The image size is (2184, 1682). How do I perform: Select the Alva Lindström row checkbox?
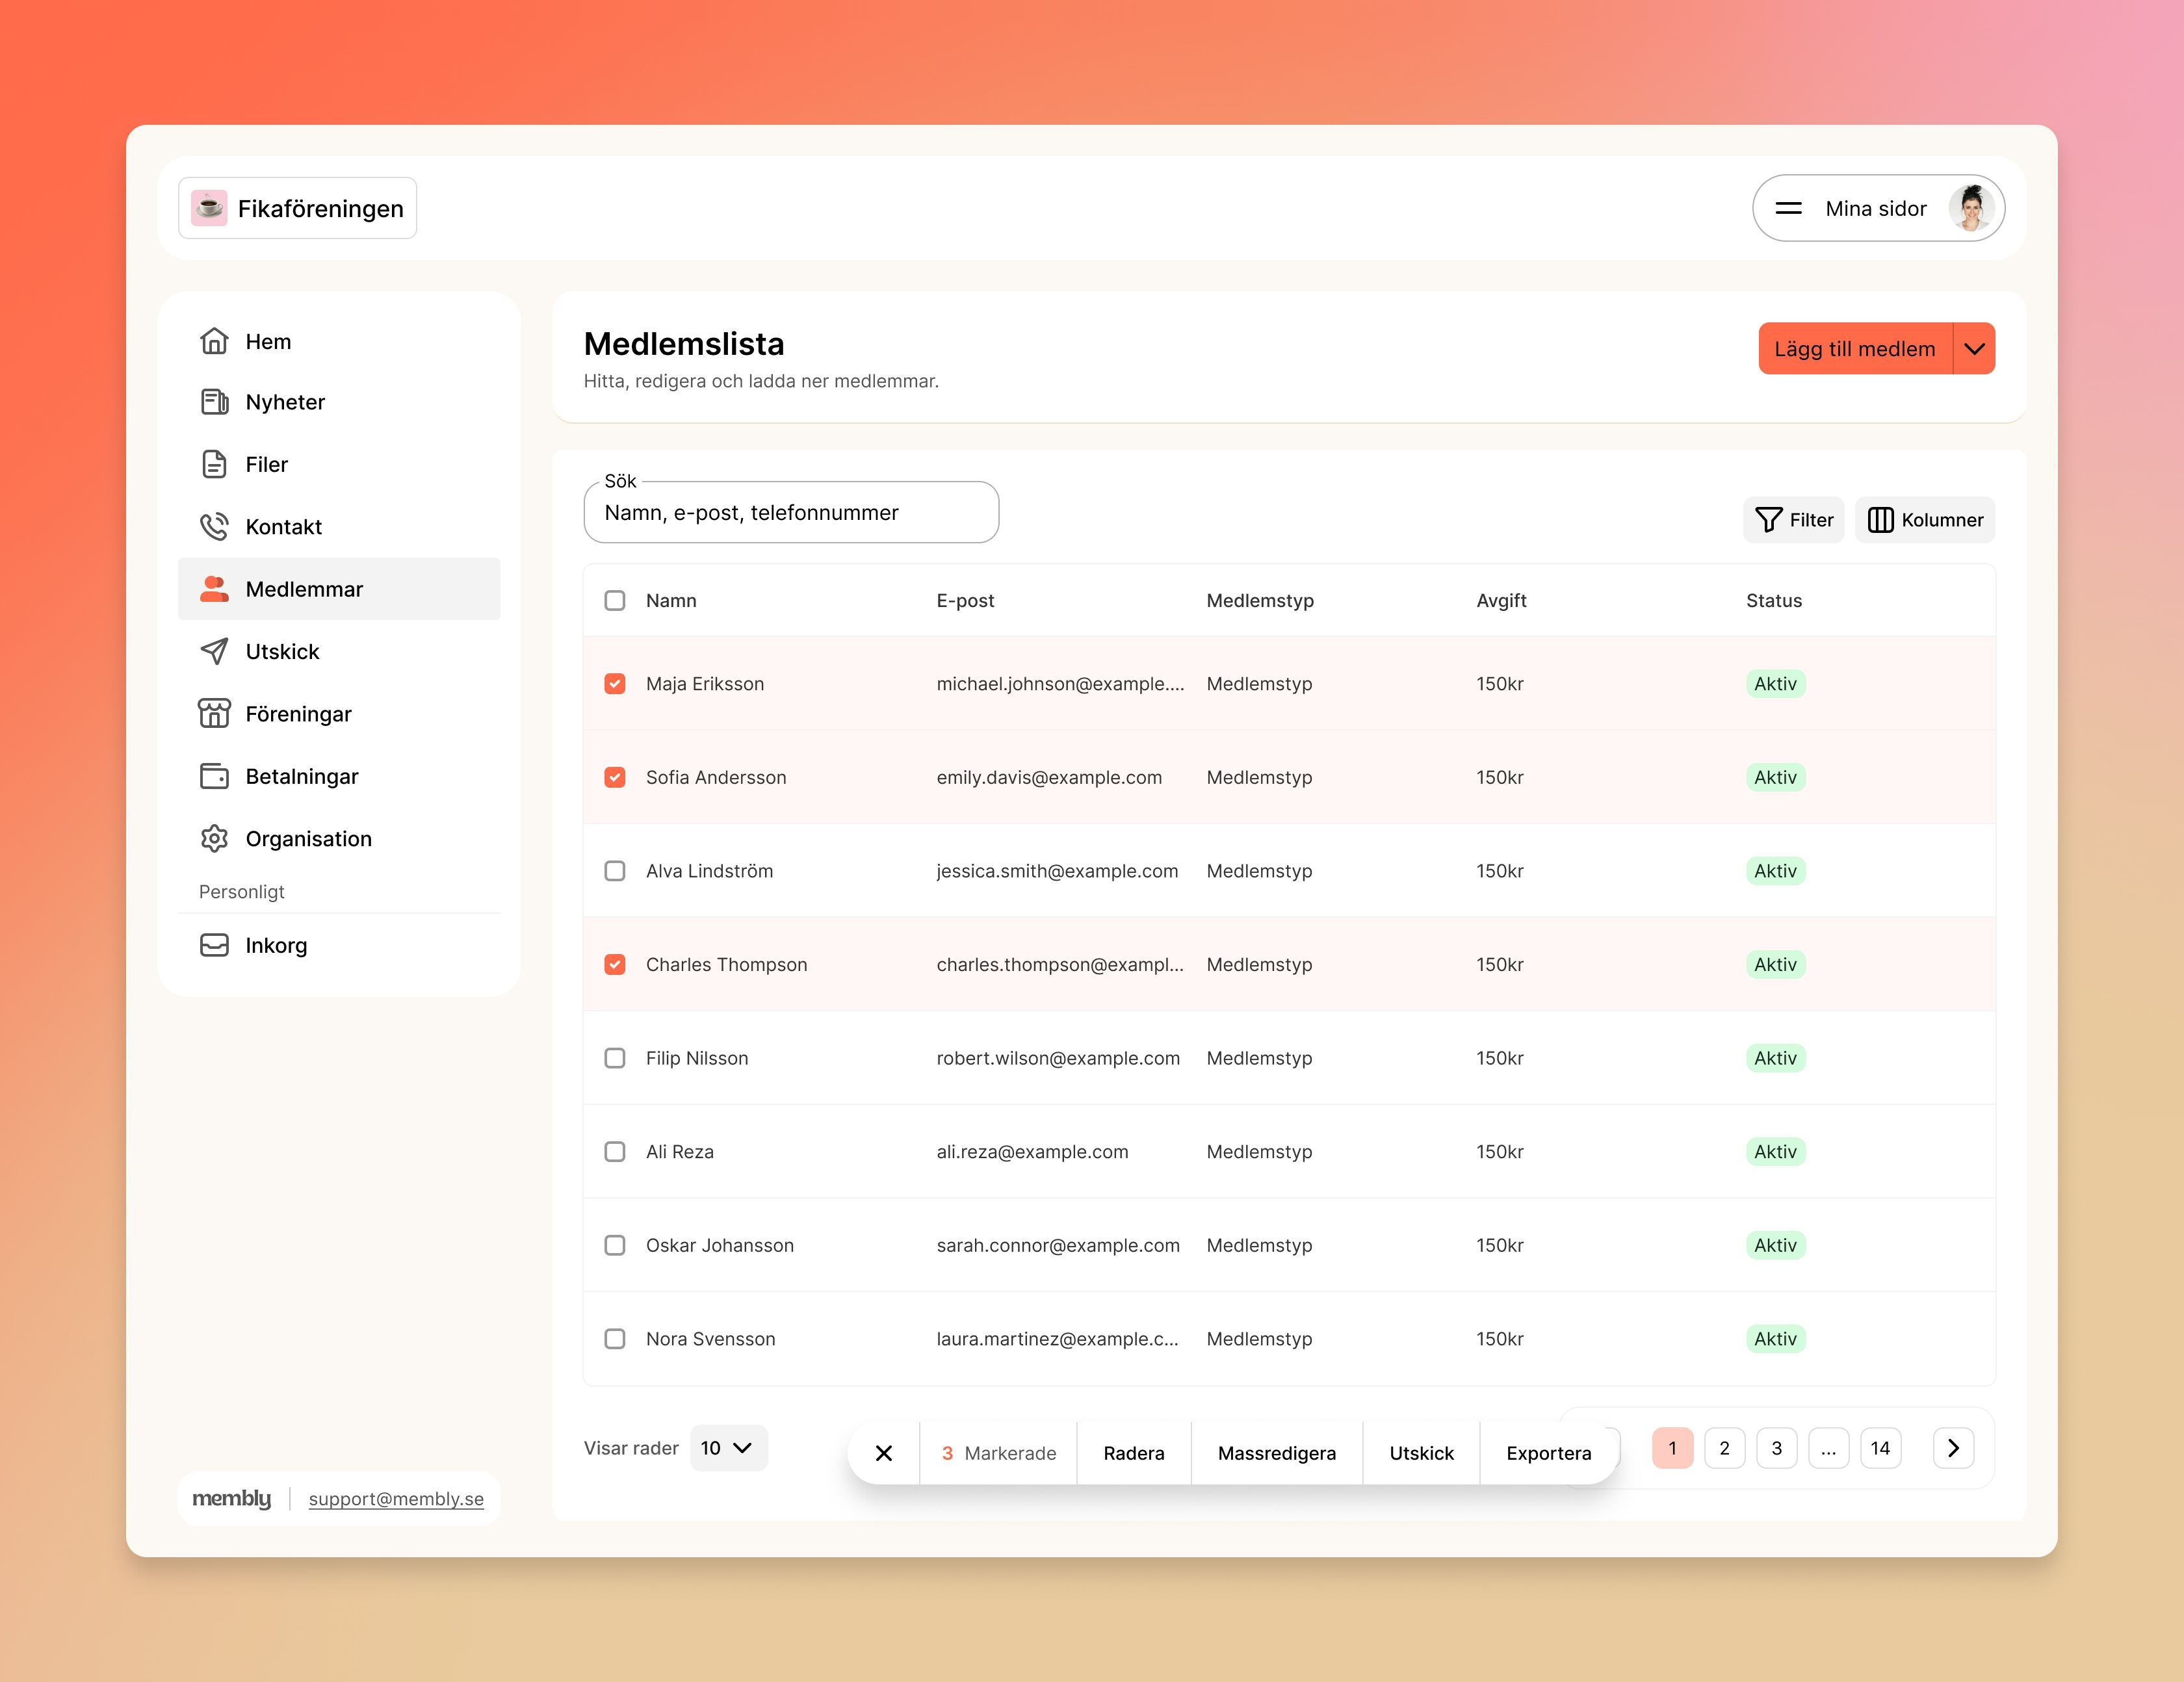[x=615, y=871]
